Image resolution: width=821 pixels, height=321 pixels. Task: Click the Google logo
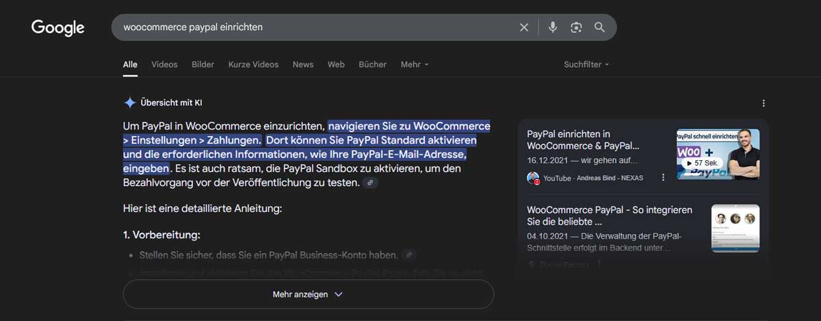point(58,27)
